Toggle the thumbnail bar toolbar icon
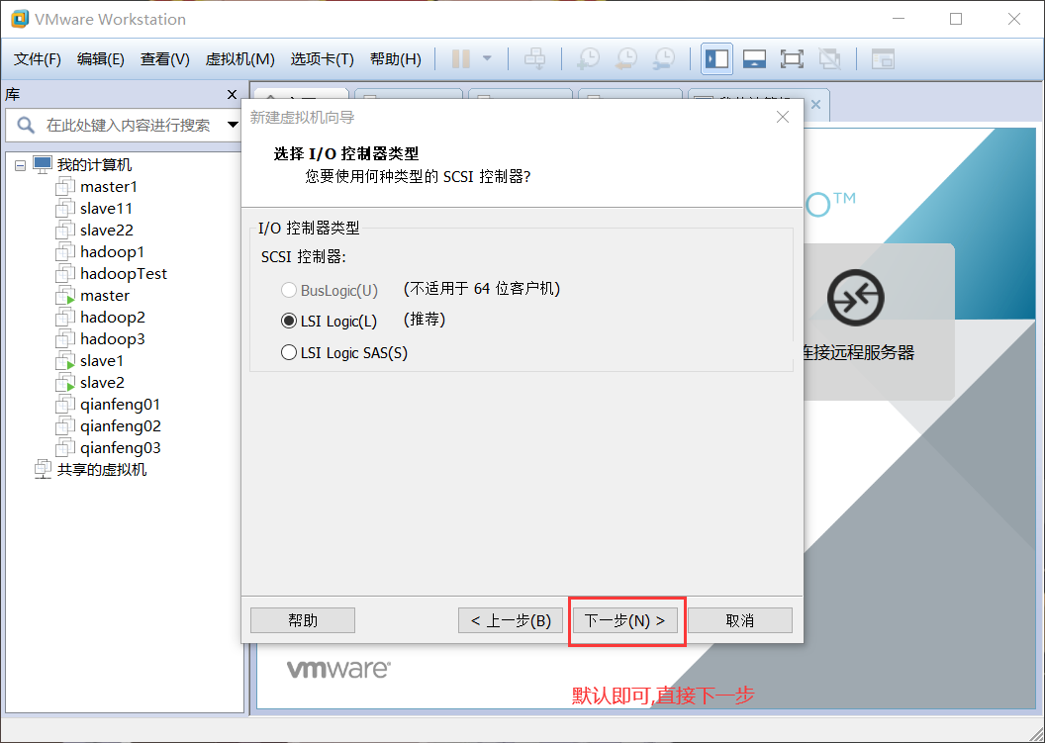This screenshot has width=1045, height=743. (754, 59)
